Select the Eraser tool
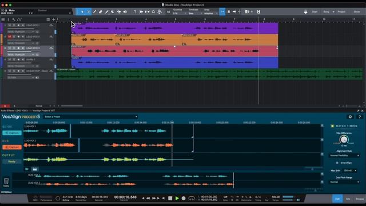The width and height of the screenshot is (366, 206). (101, 11)
